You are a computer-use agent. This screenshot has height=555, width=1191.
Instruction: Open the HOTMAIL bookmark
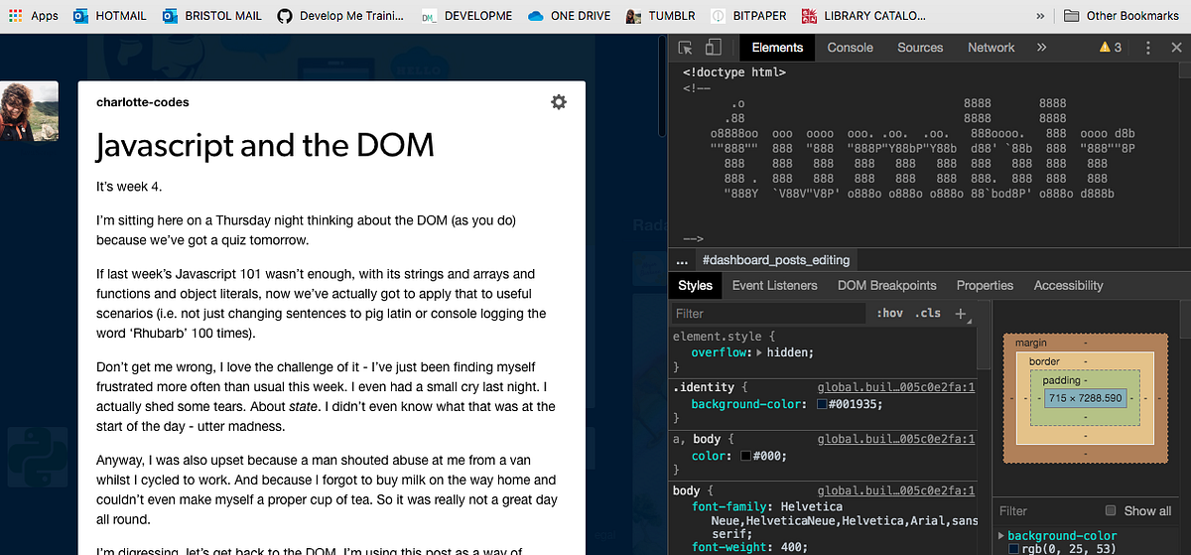coord(110,16)
